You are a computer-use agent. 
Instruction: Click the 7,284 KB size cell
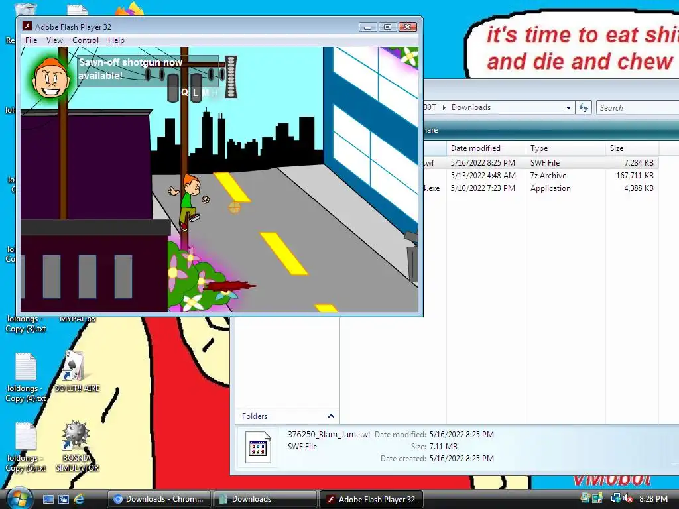click(639, 163)
